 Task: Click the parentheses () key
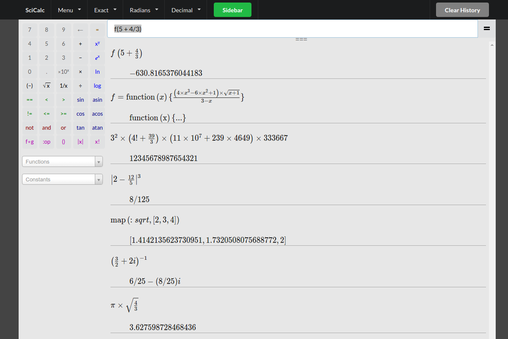point(63,142)
